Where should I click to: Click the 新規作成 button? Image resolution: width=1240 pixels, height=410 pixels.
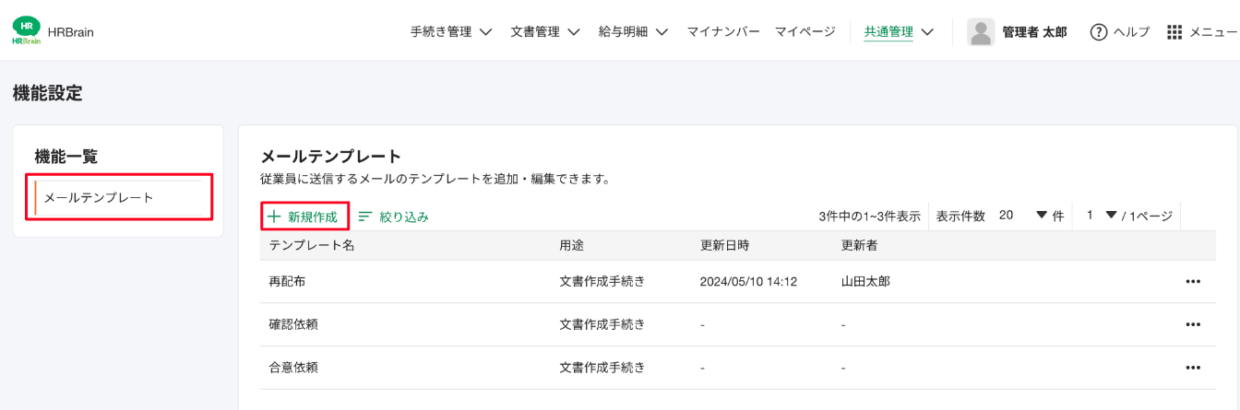tap(304, 217)
